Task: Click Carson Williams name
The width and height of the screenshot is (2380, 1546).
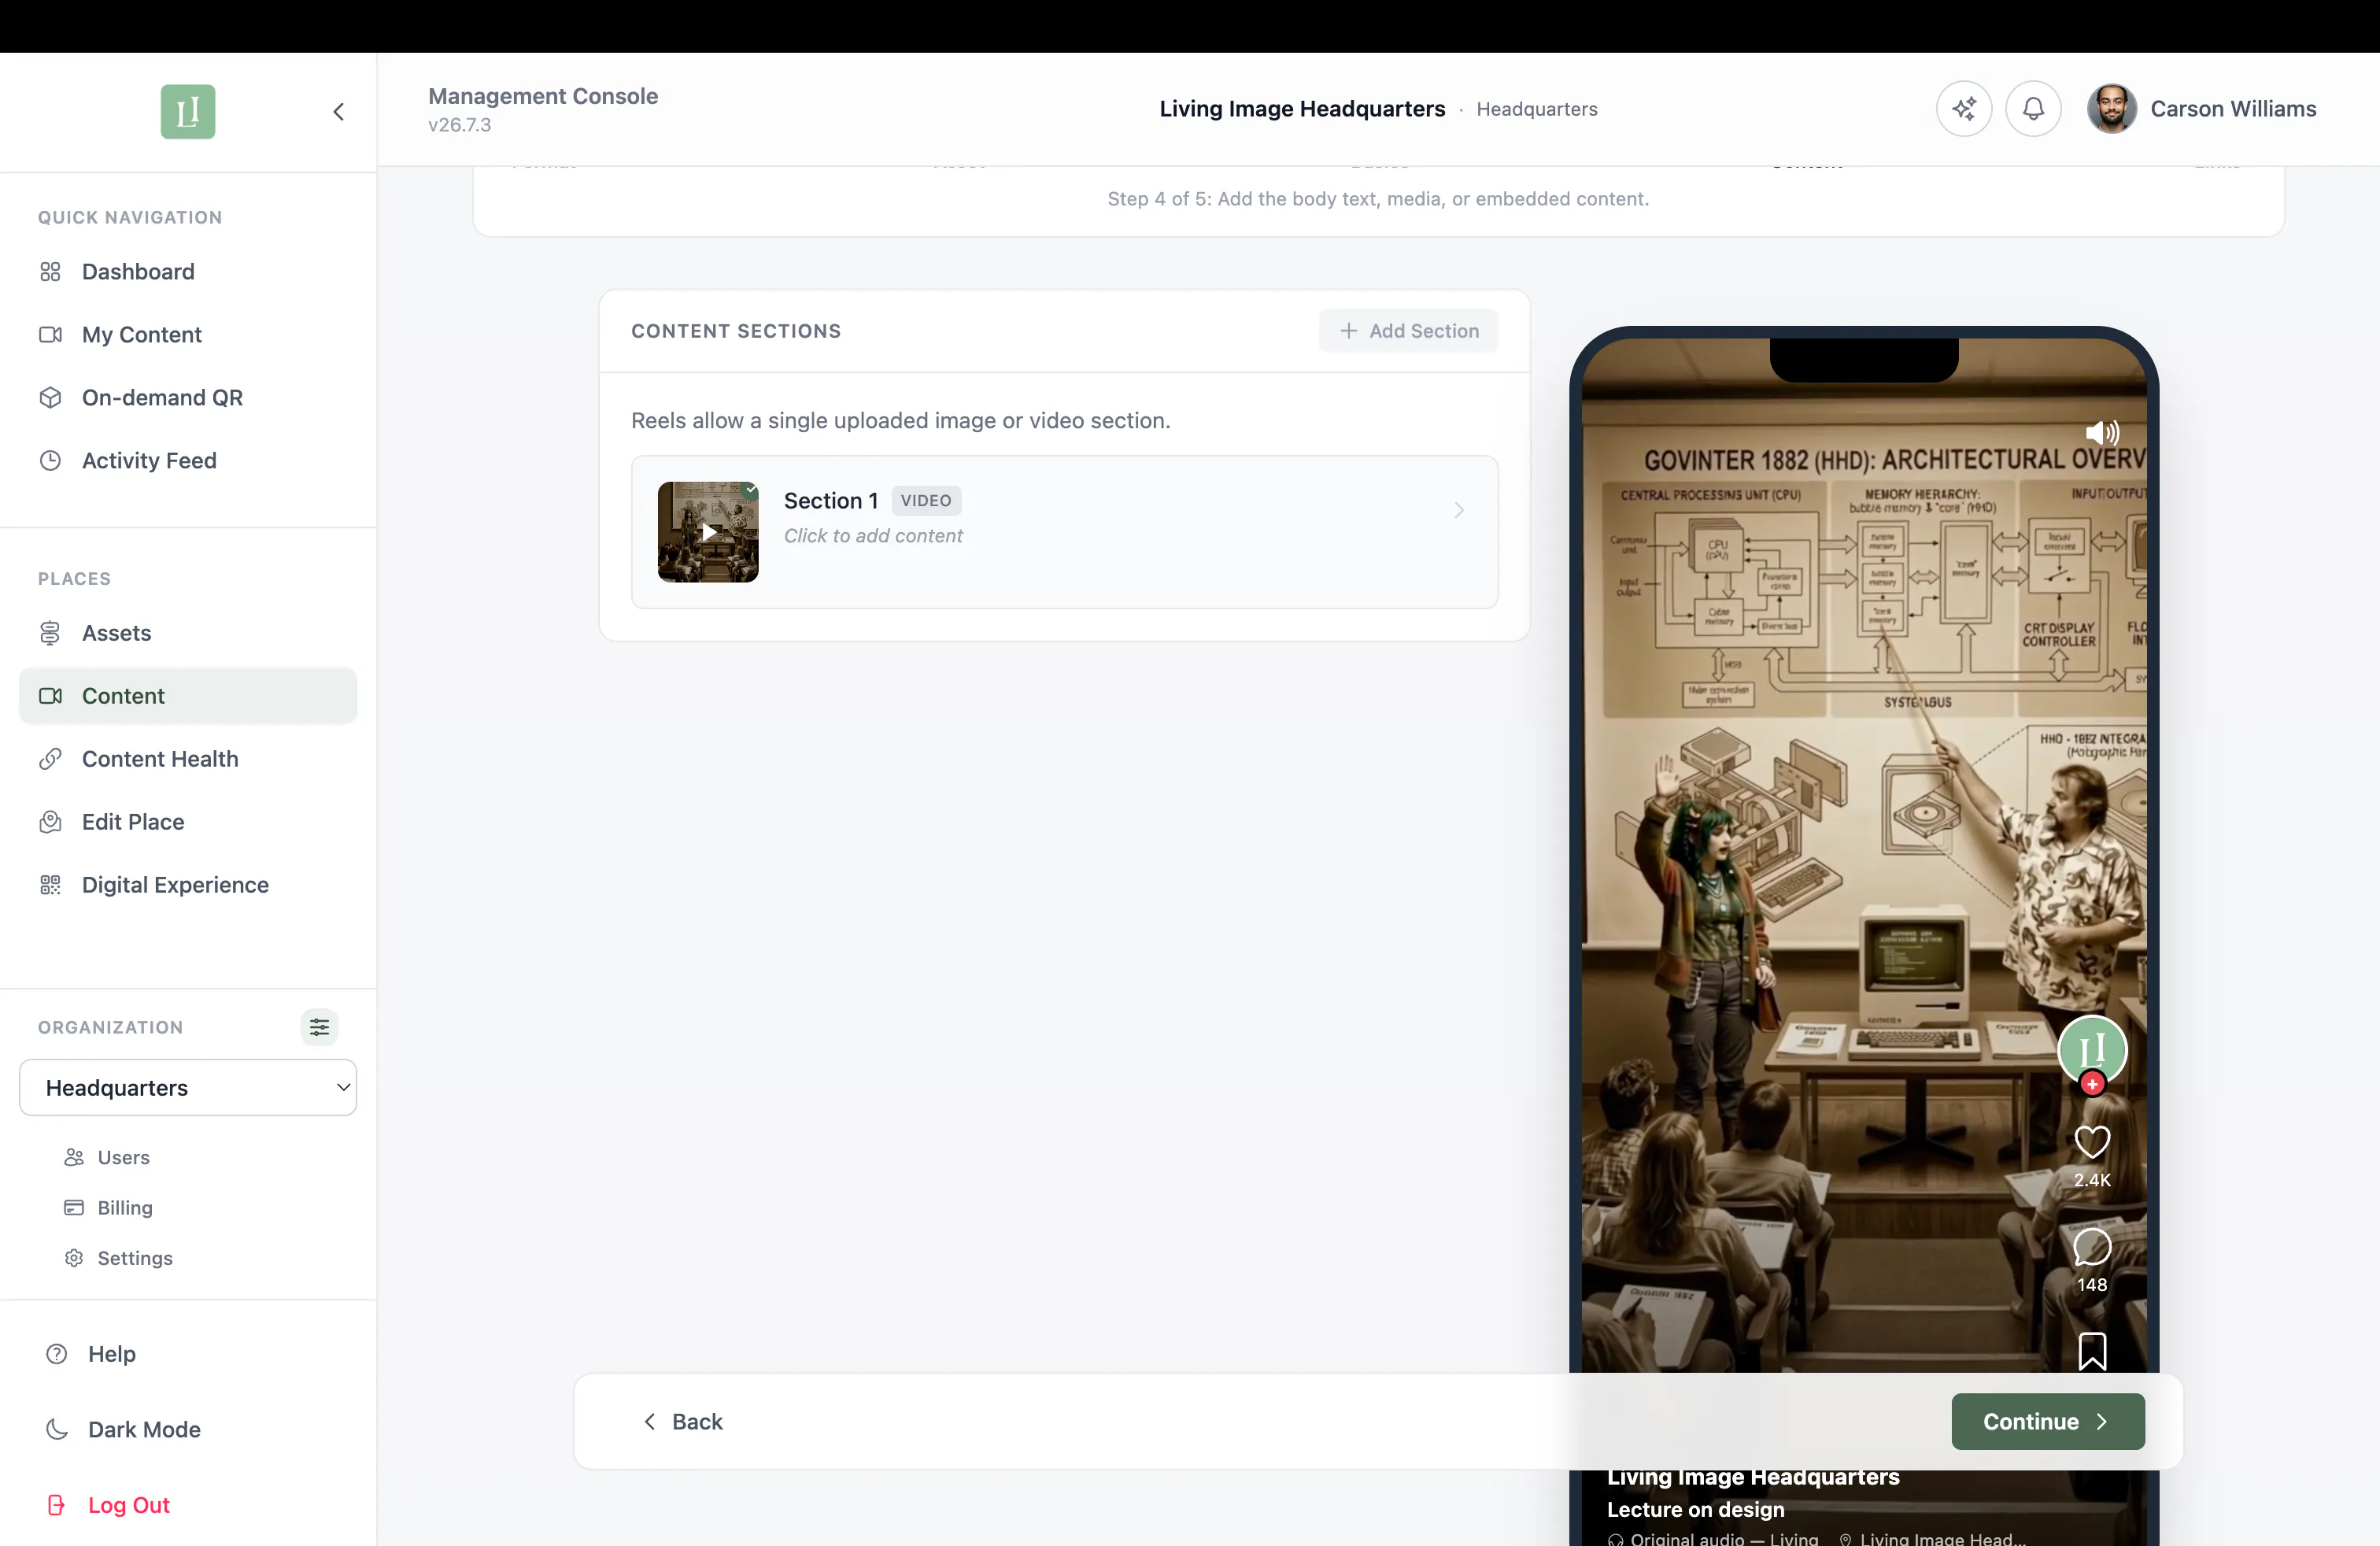Action: pos(2233,109)
